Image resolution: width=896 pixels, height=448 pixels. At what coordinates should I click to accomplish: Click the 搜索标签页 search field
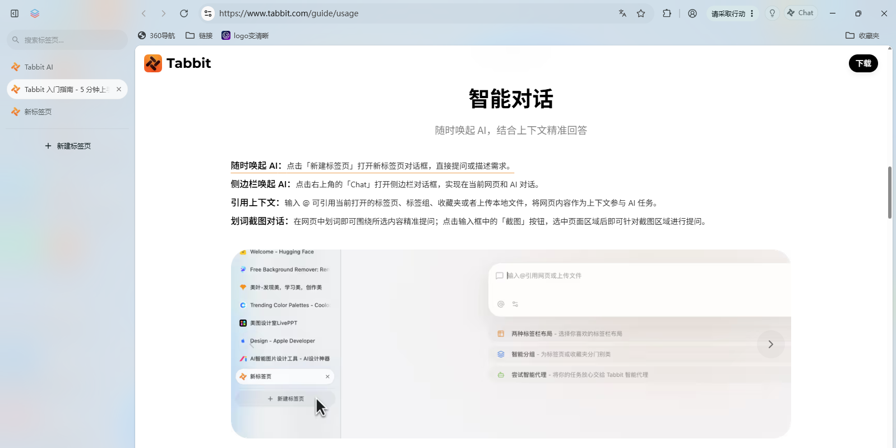click(x=67, y=40)
